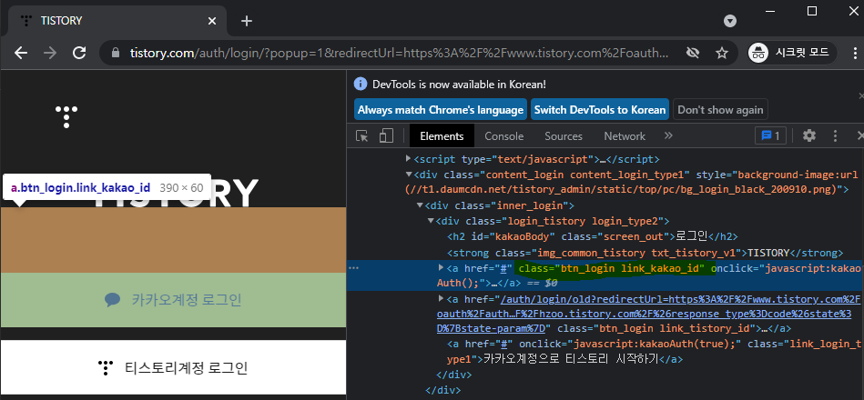
Task: Open the incognito 시크릿 모드 profile button
Action: pyautogui.click(x=792, y=53)
